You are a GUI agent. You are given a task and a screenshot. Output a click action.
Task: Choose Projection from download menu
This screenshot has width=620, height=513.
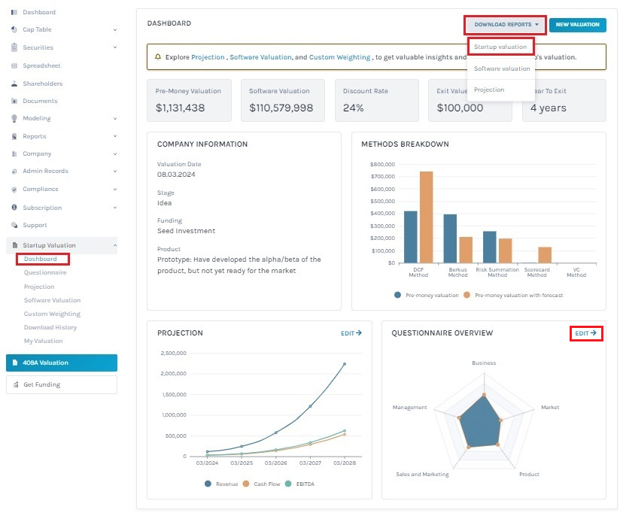pyautogui.click(x=489, y=90)
